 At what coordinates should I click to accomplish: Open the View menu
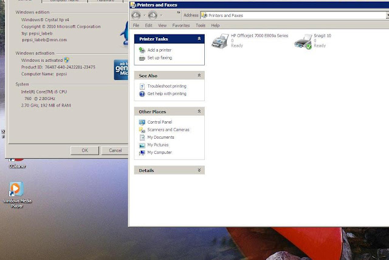(x=162, y=25)
